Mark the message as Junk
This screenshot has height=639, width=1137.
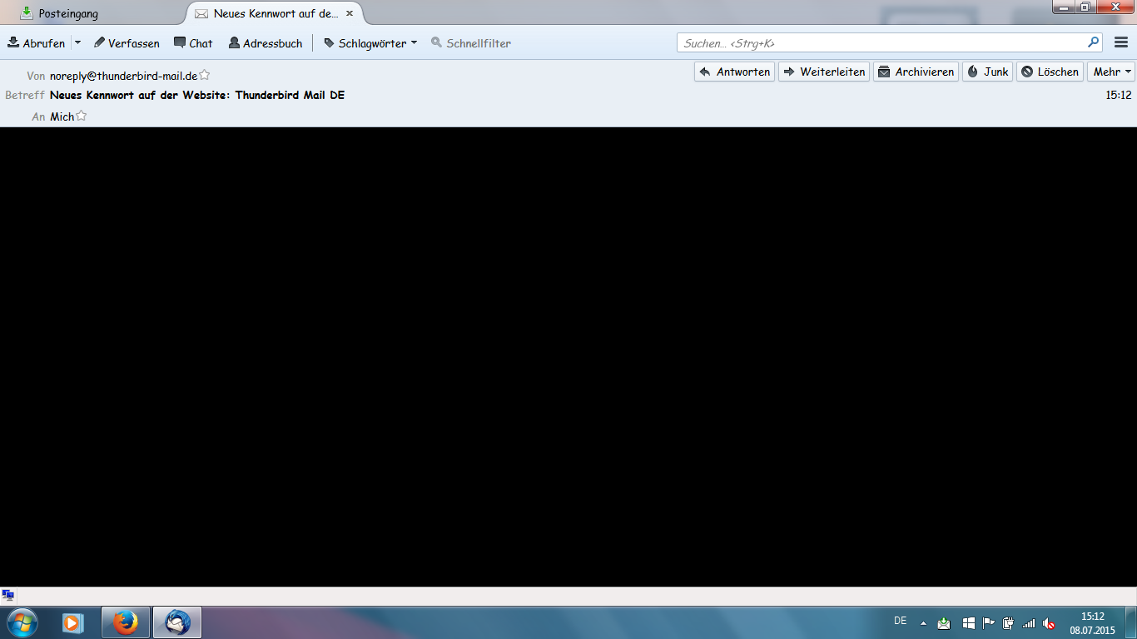point(988,72)
